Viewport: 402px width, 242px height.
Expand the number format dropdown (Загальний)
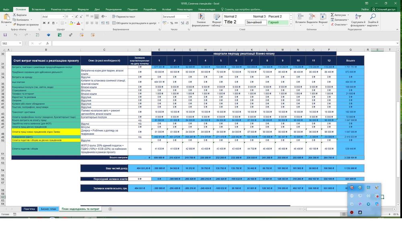point(187,17)
